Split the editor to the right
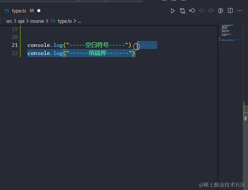Image resolution: width=248 pixels, height=190 pixels. pos(230,11)
